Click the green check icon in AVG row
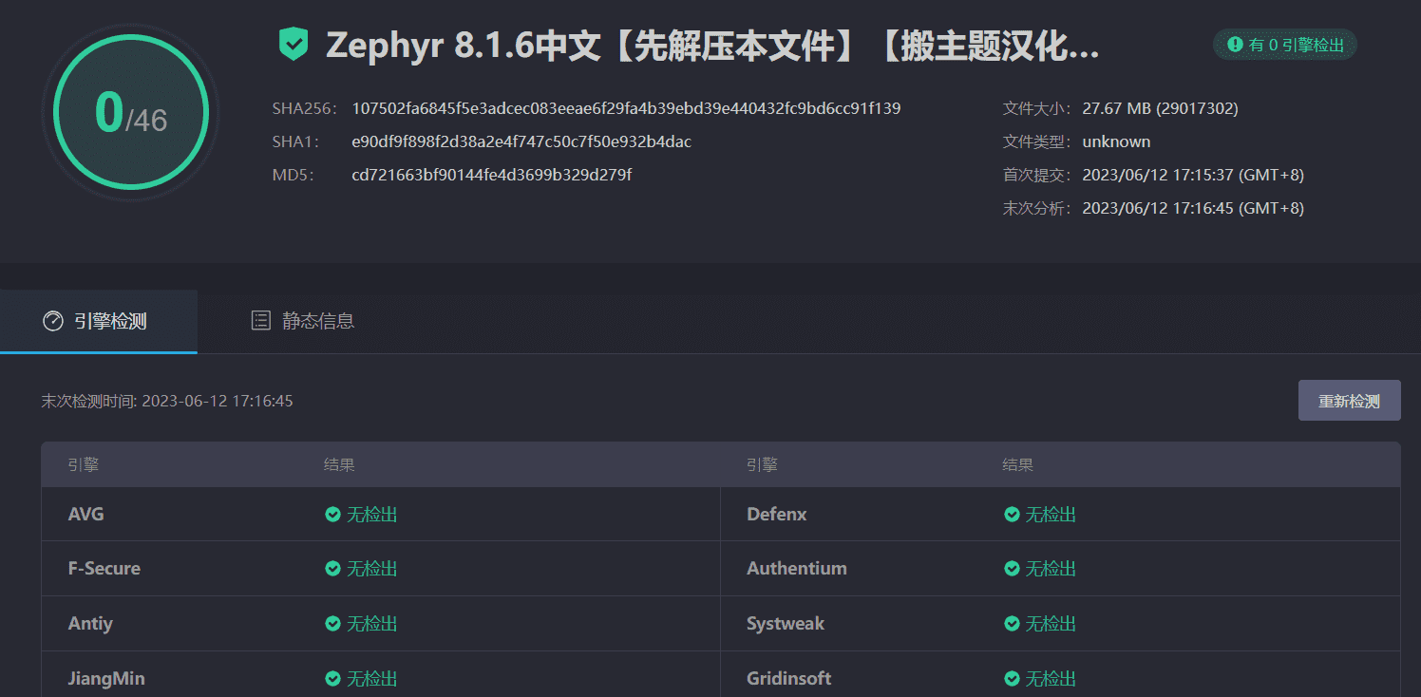 click(332, 515)
